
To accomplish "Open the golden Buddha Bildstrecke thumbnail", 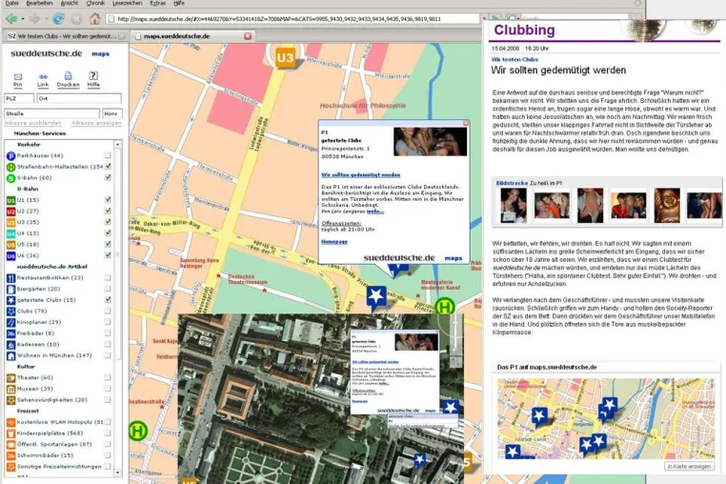I will [667, 206].
